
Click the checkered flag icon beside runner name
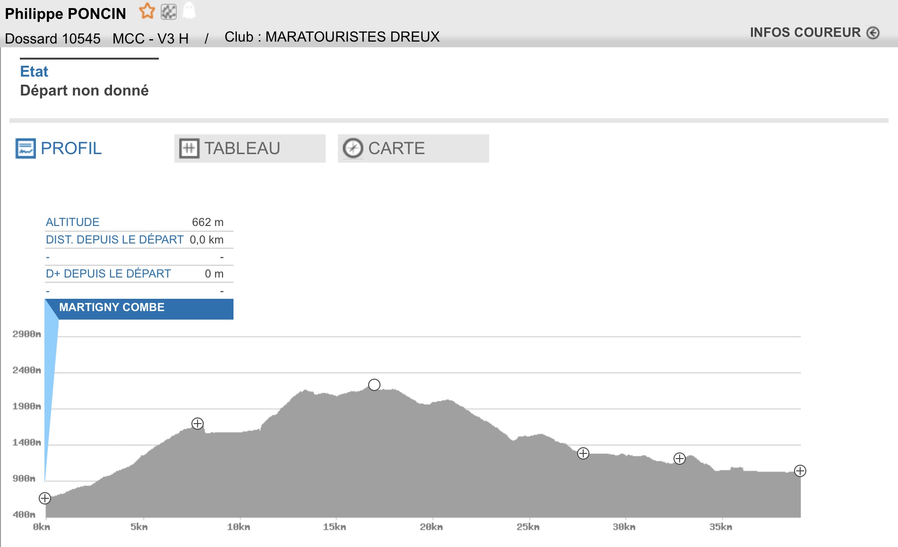tap(169, 11)
